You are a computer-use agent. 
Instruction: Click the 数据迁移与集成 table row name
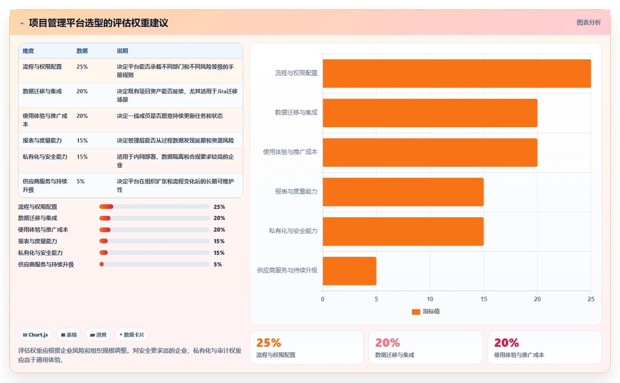pos(42,91)
